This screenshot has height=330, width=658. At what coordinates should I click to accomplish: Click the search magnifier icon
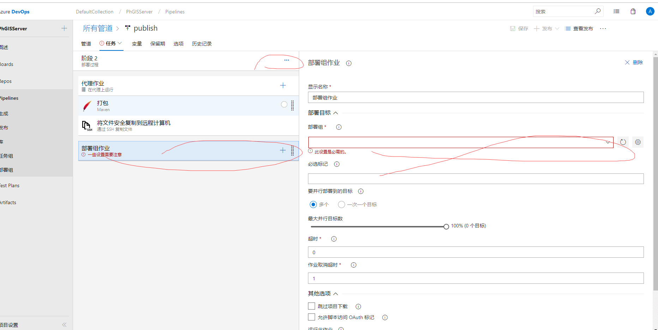tap(597, 11)
